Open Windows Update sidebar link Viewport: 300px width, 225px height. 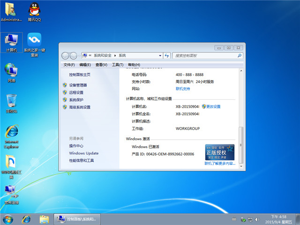click(84, 153)
